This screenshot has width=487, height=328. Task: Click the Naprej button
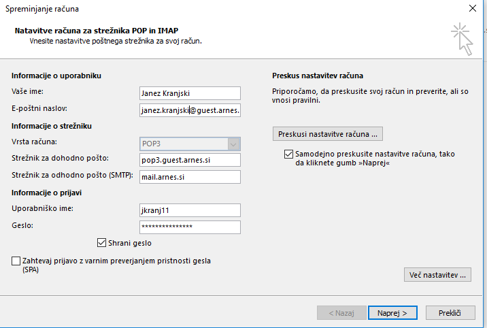tap(392, 313)
